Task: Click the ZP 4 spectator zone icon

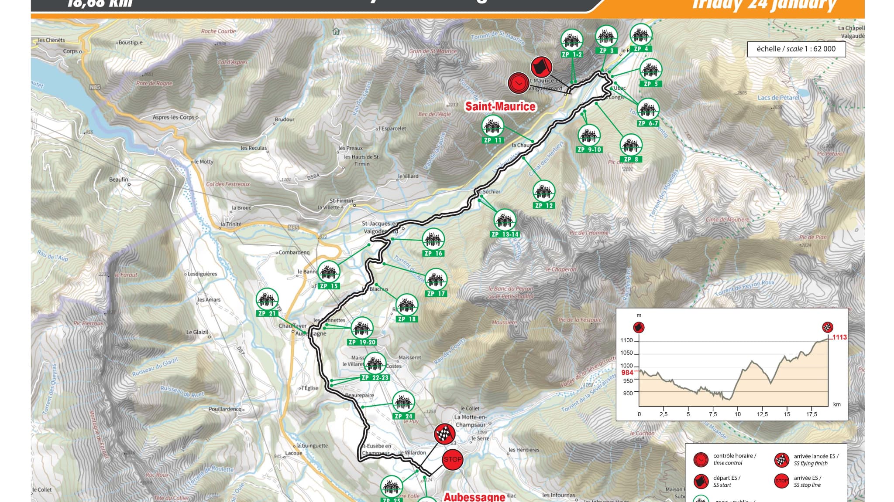Action: point(641,34)
